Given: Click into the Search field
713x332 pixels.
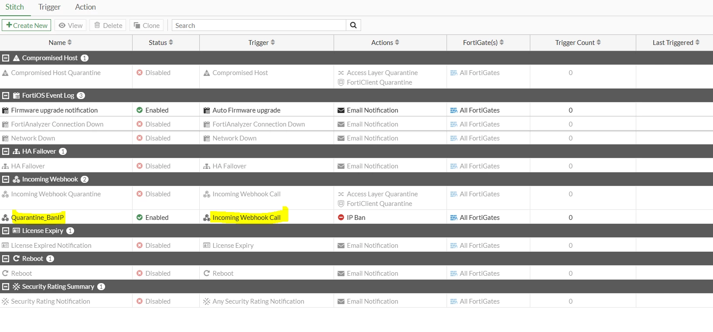Looking at the screenshot, I should point(259,25).
